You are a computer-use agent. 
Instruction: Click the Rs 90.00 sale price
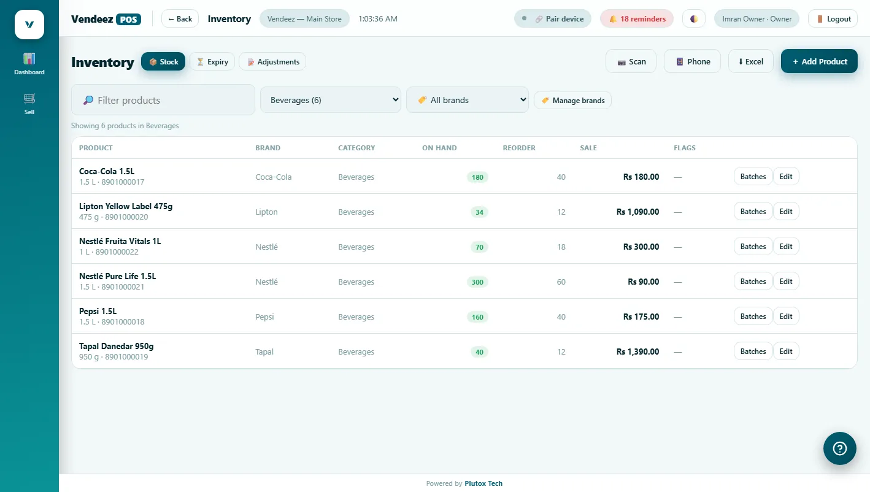coord(644,282)
